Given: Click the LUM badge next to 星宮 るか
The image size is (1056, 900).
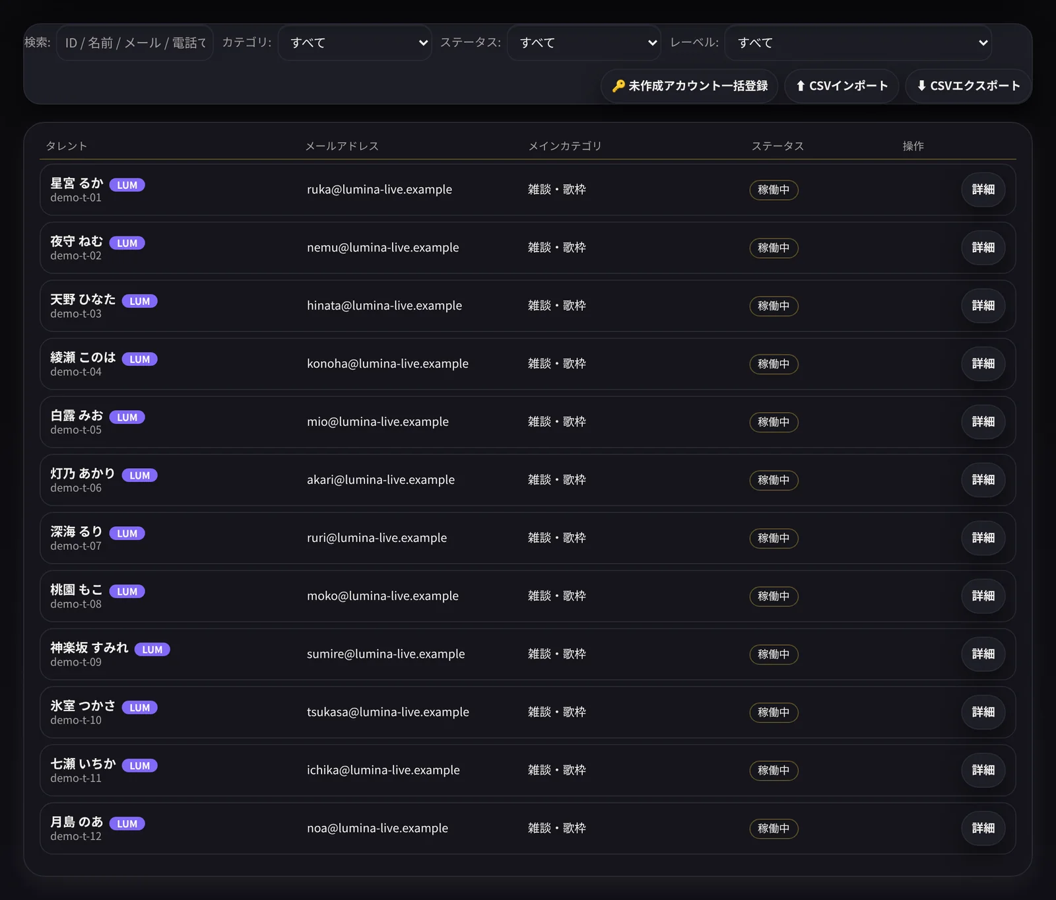Looking at the screenshot, I should [x=127, y=185].
